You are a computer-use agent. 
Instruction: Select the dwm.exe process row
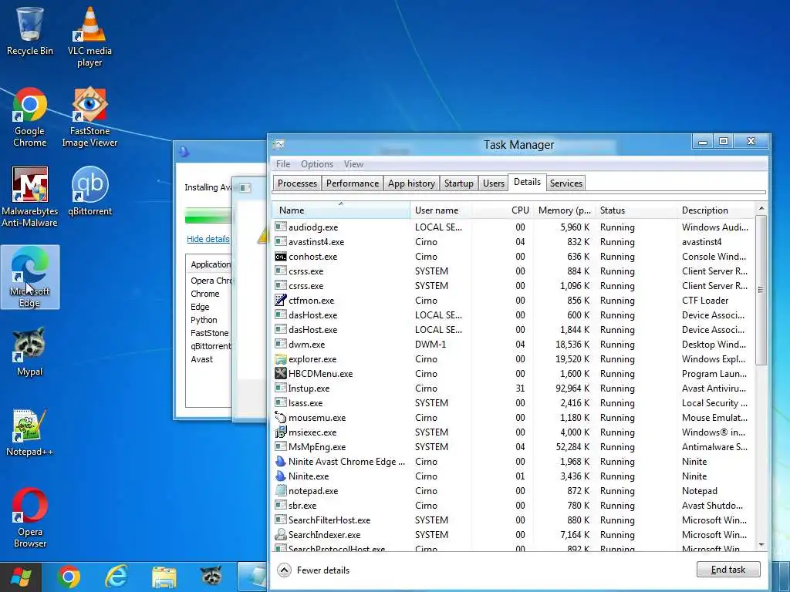pos(513,345)
